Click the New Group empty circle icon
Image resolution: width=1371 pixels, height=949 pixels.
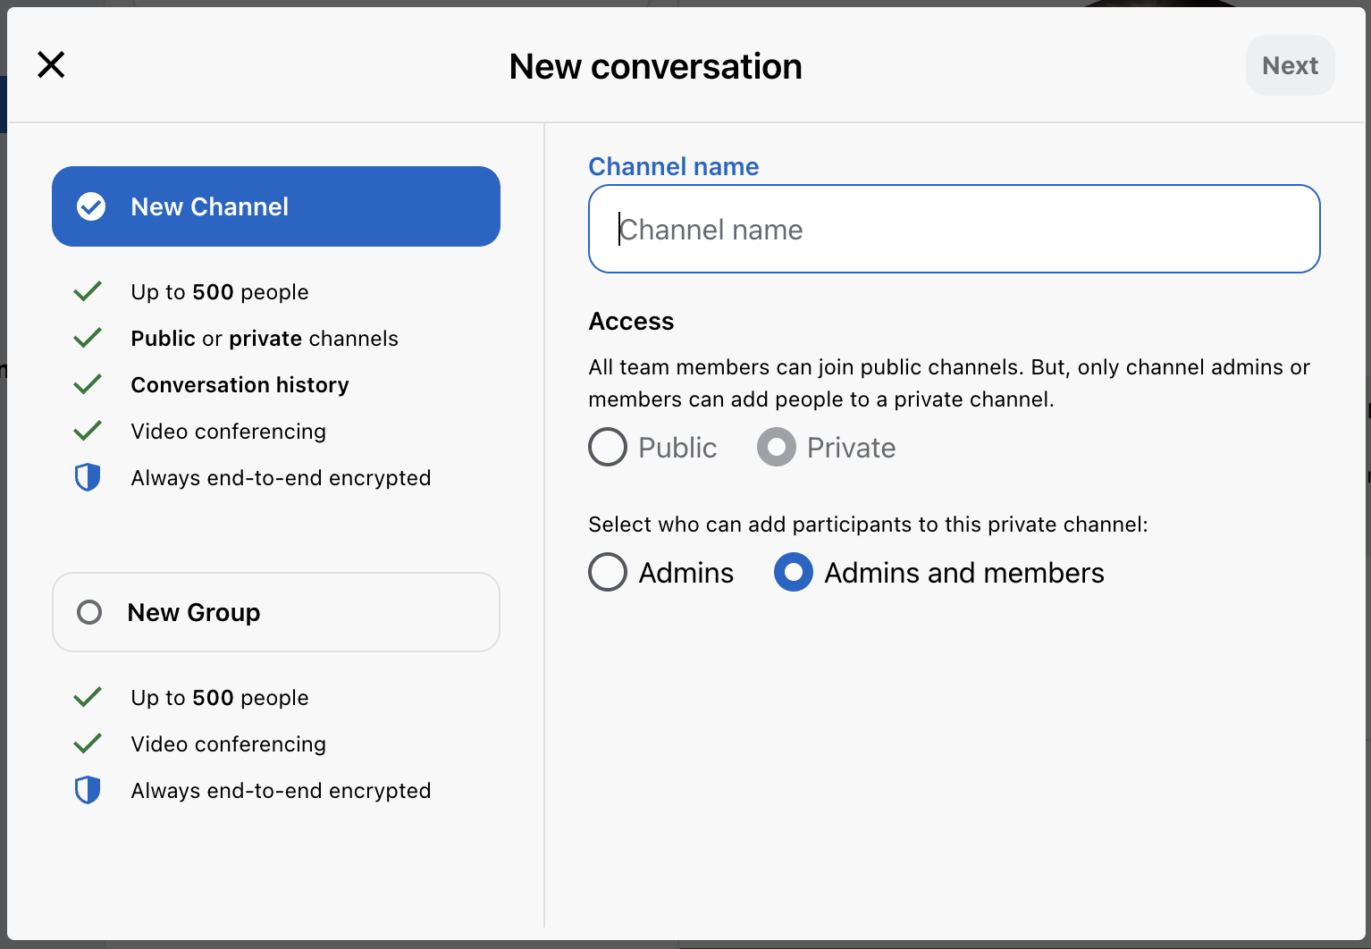pyautogui.click(x=89, y=612)
